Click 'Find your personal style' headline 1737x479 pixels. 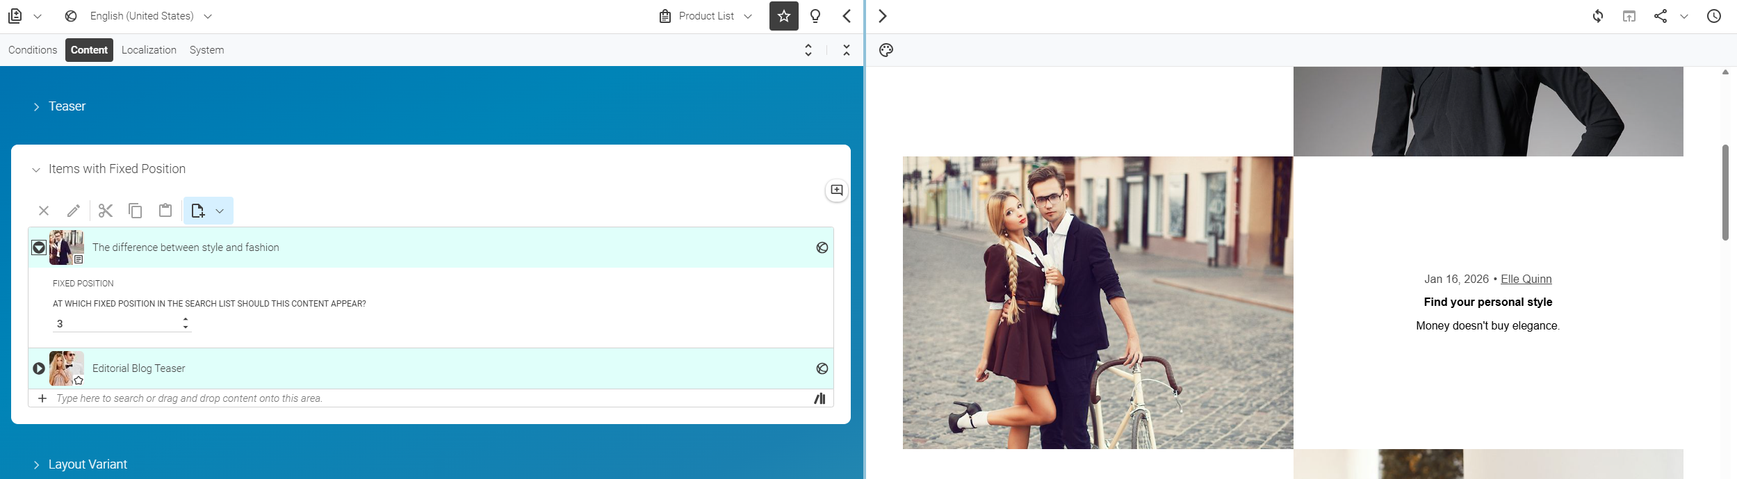click(1488, 302)
